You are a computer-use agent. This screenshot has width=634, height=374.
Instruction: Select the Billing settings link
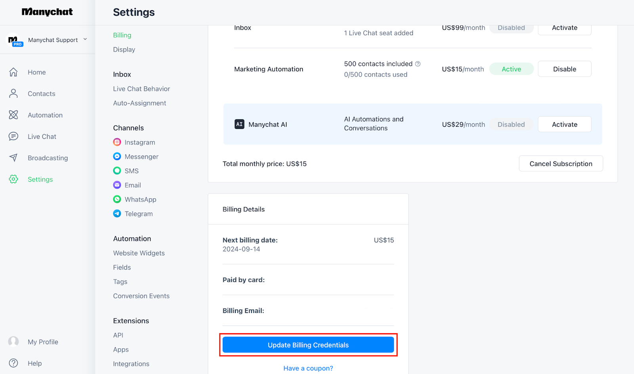(x=122, y=35)
